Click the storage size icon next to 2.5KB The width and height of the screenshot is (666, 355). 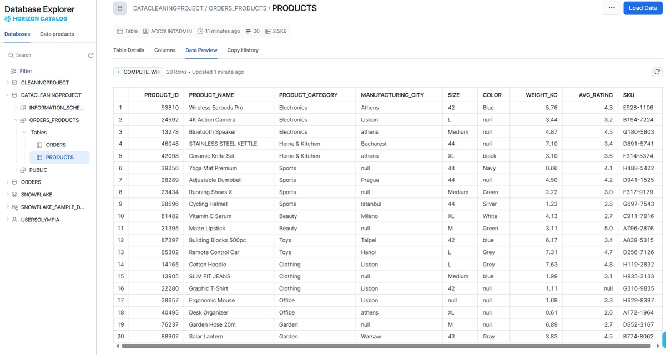268,31
